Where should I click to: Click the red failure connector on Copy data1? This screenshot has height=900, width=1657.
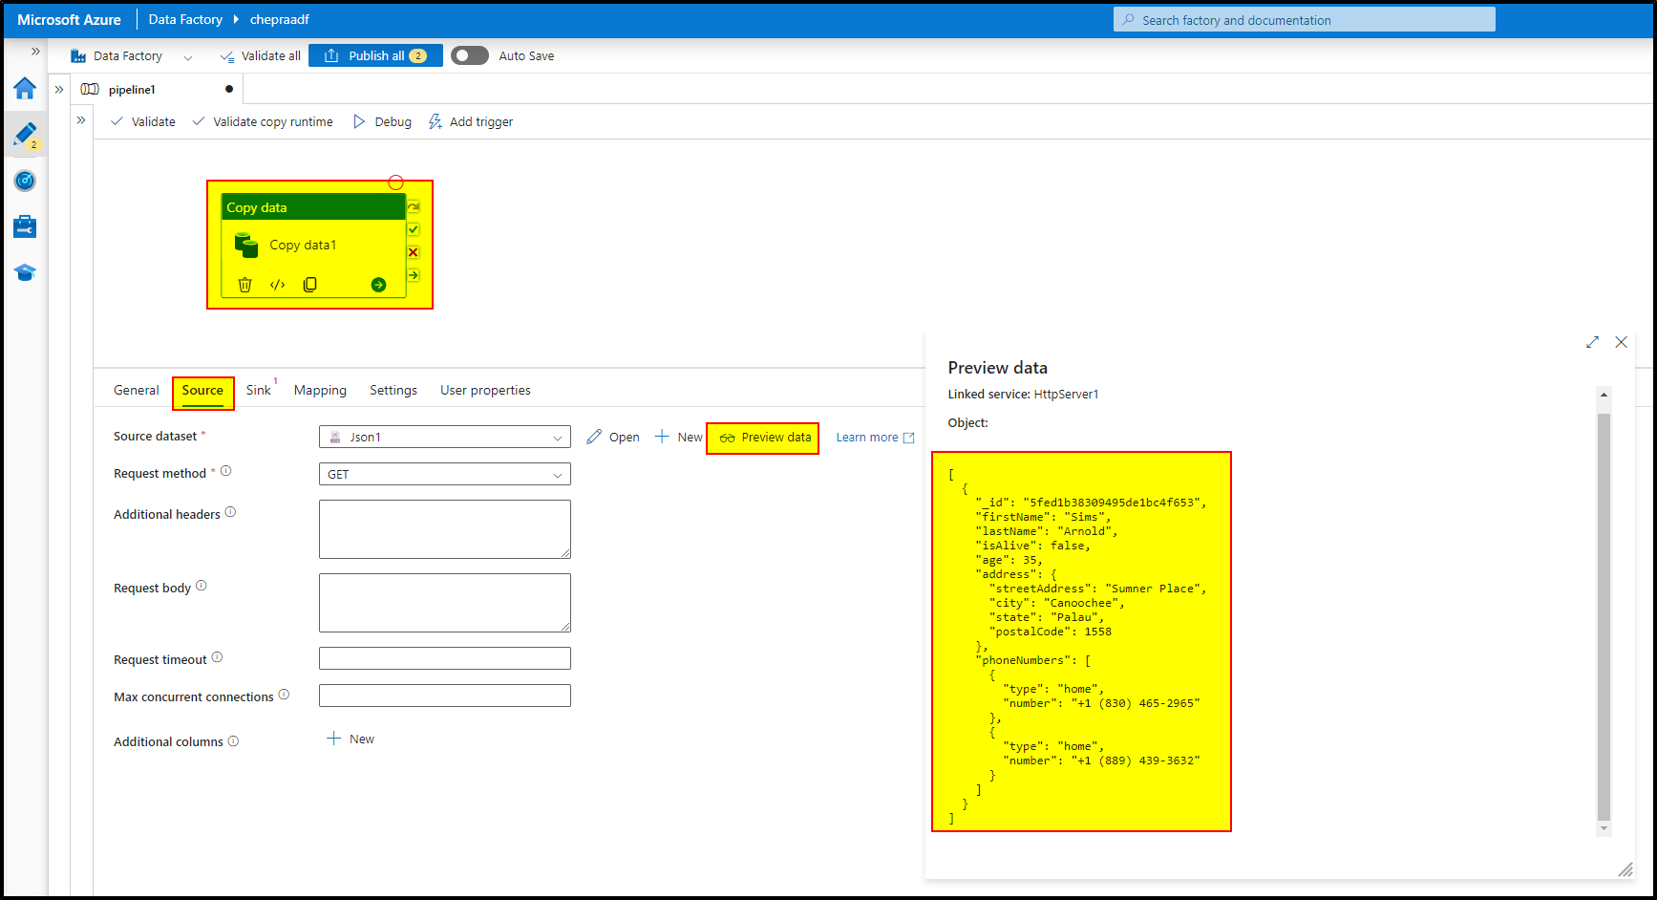[414, 252]
